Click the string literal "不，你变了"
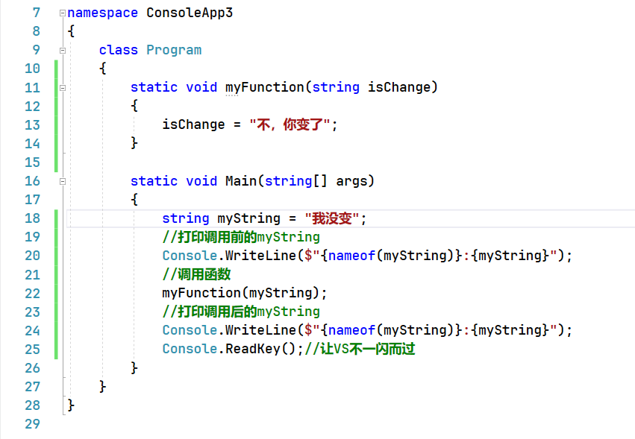The image size is (635, 439). [x=290, y=124]
